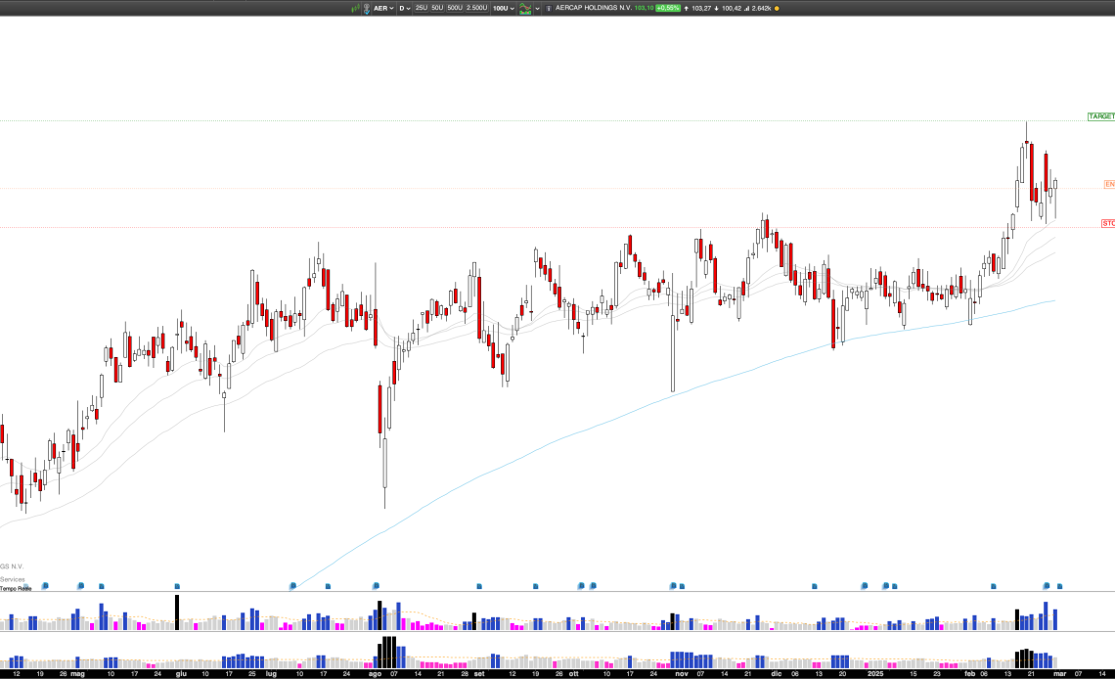Click the orange status dot in toolbar

tap(777, 8)
